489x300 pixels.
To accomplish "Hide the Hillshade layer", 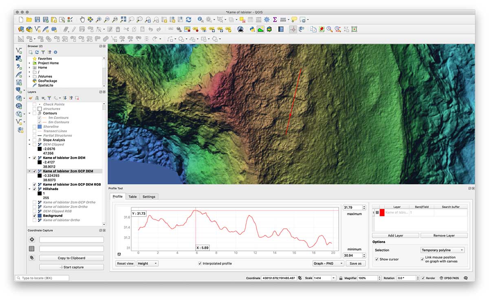I will 34,189.
